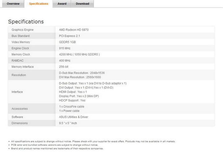223x155 pixels.
Task: Select DVI Max Resolution 2560x1600 line
Action: coord(80,77)
